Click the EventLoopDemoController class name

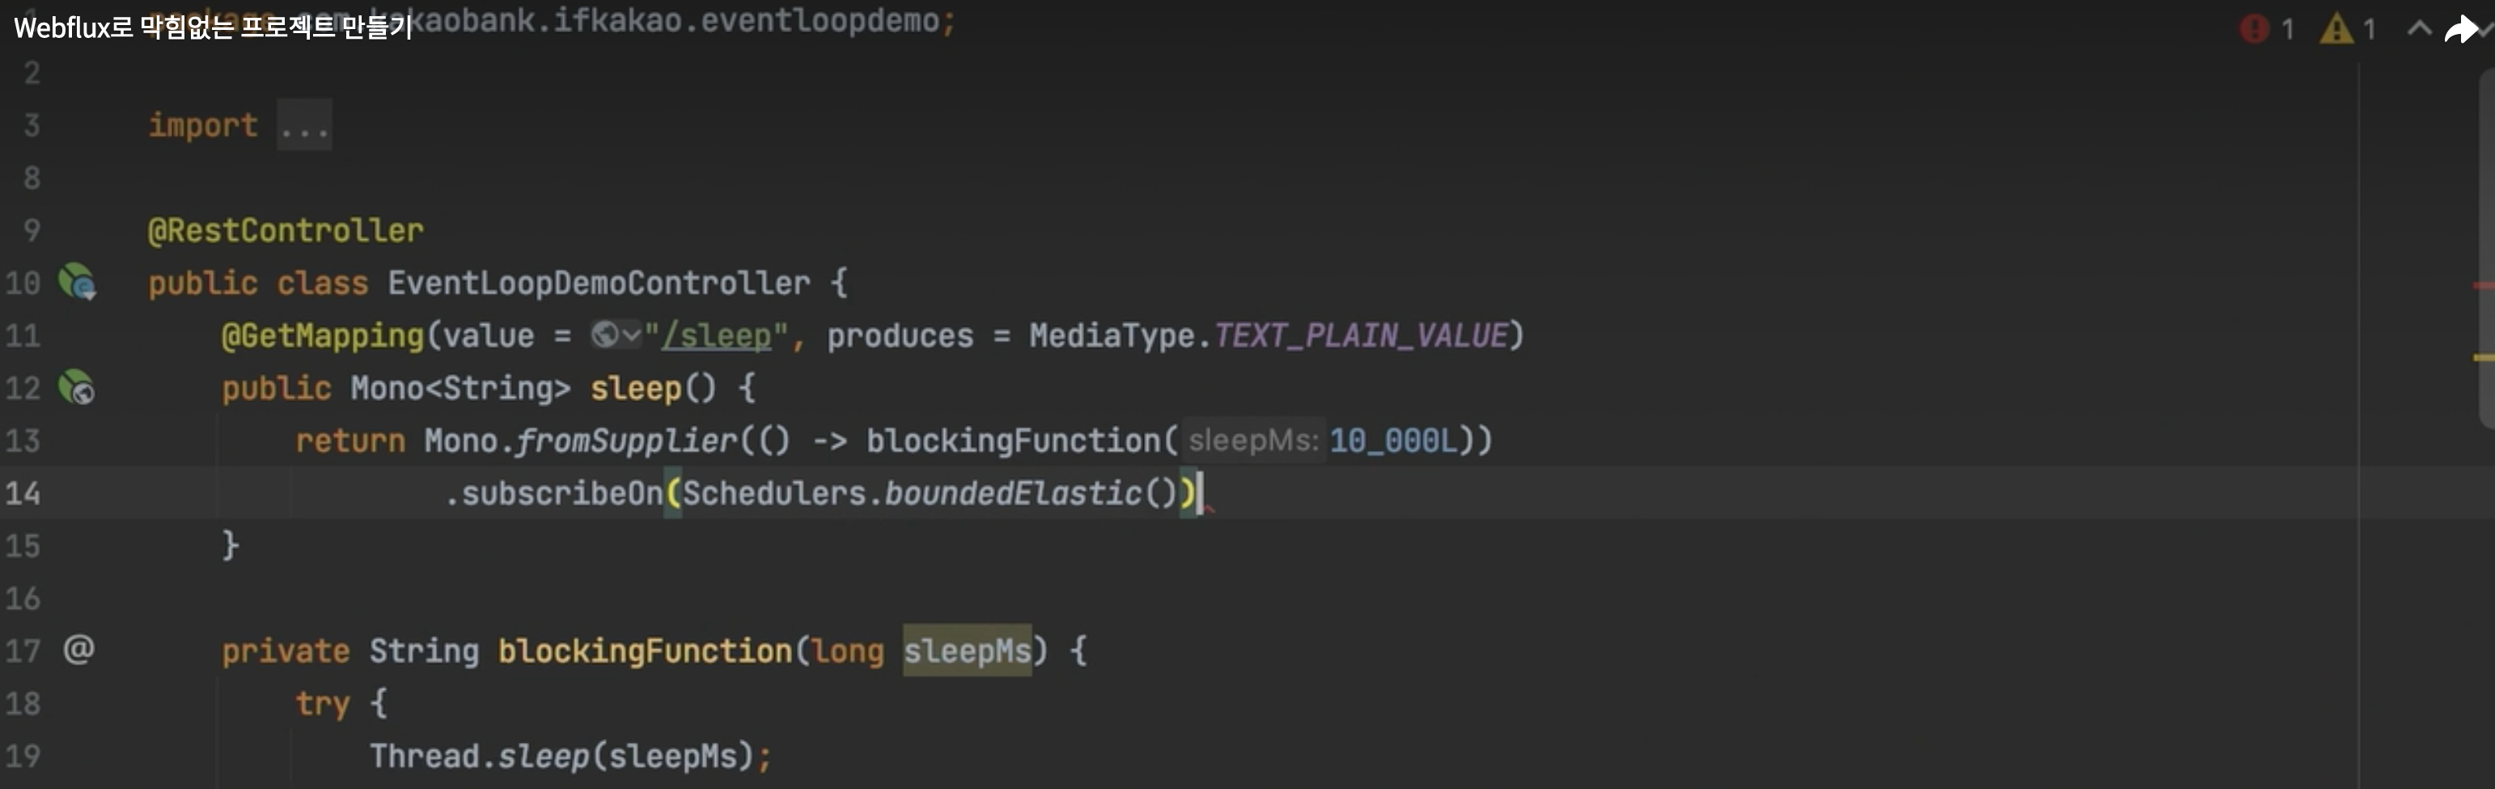599,283
